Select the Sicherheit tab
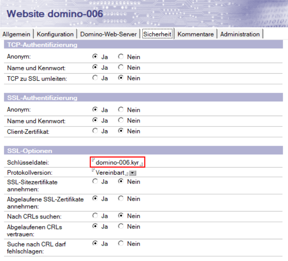288x261 pixels. 157,34
